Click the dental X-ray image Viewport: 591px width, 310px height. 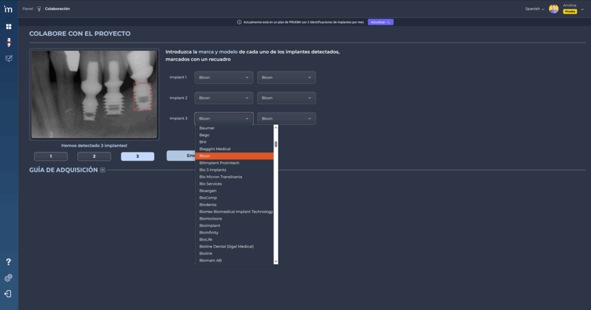tap(94, 94)
